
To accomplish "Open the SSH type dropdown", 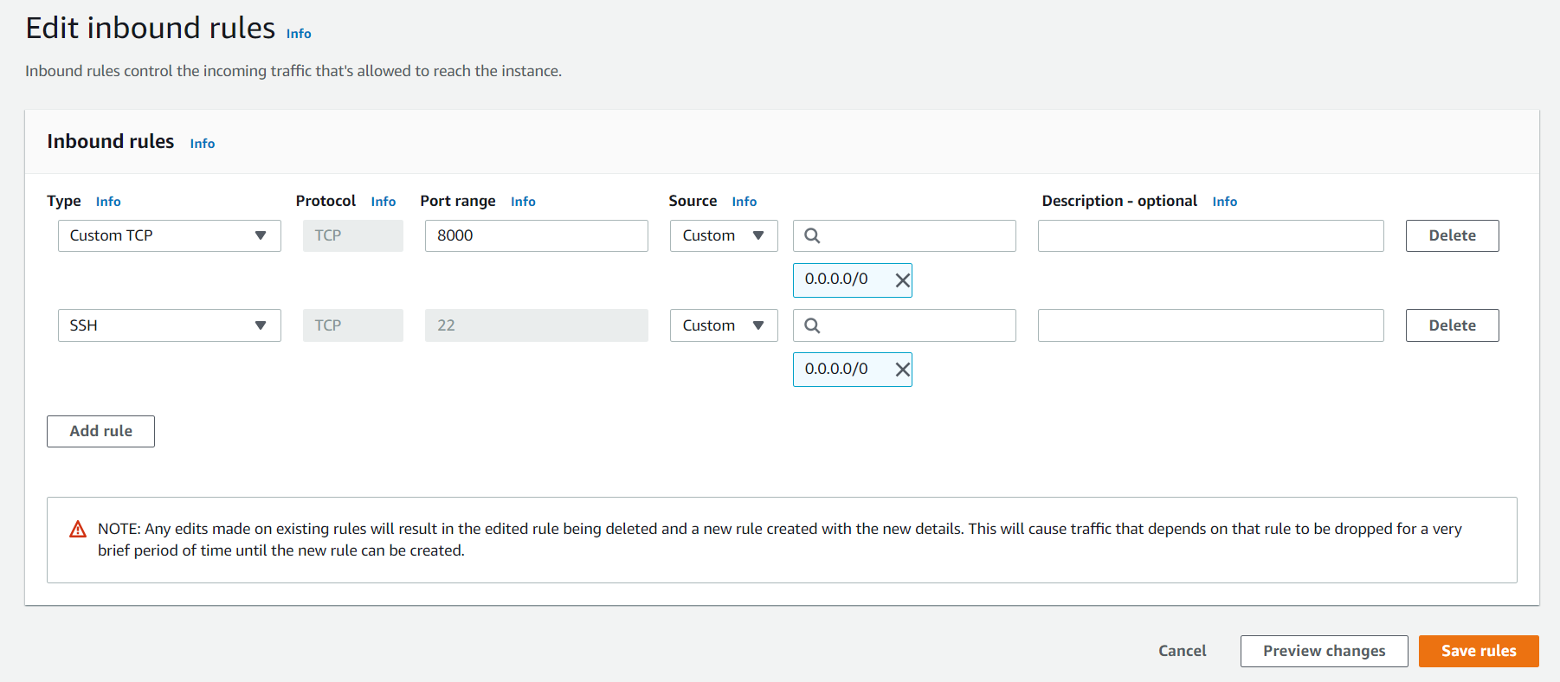I will (x=169, y=325).
